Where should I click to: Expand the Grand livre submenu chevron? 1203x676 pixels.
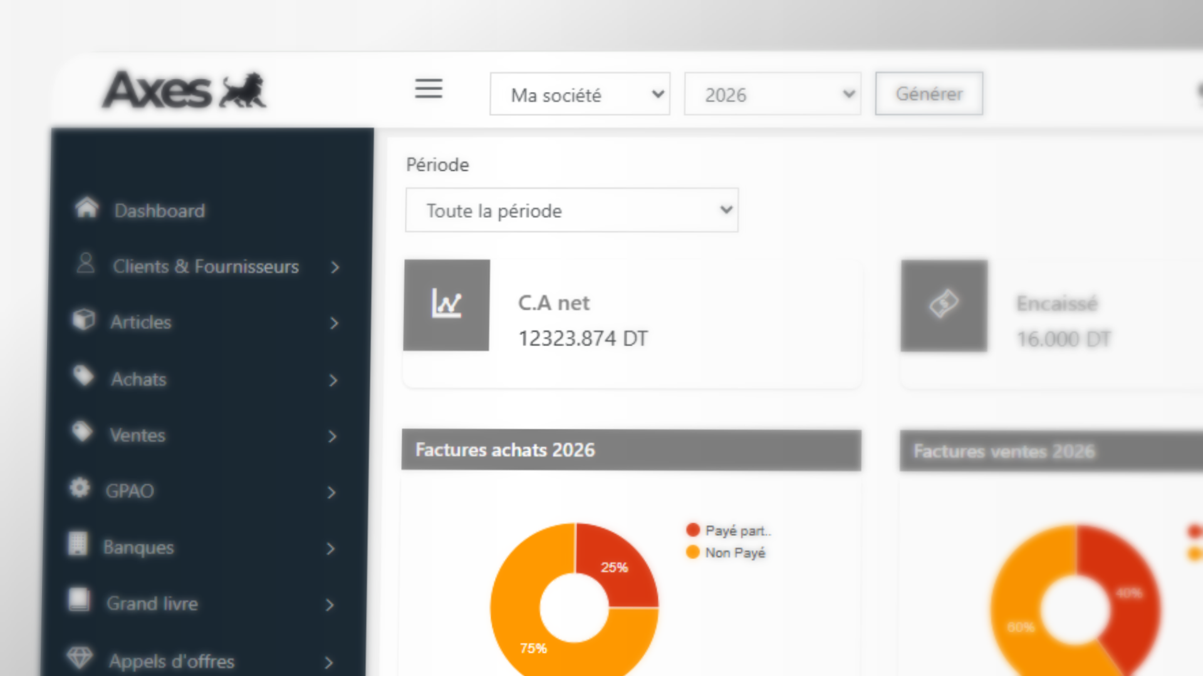point(330,605)
